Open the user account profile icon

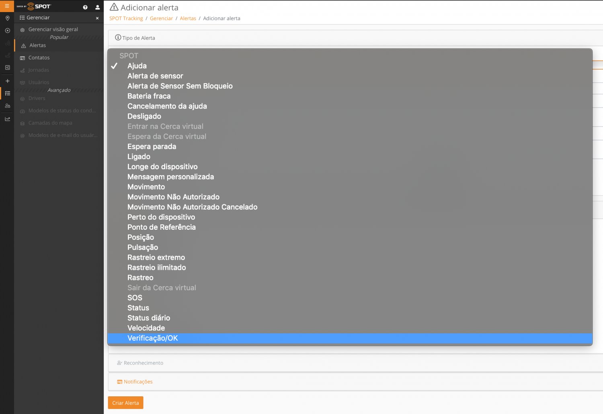coord(97,7)
